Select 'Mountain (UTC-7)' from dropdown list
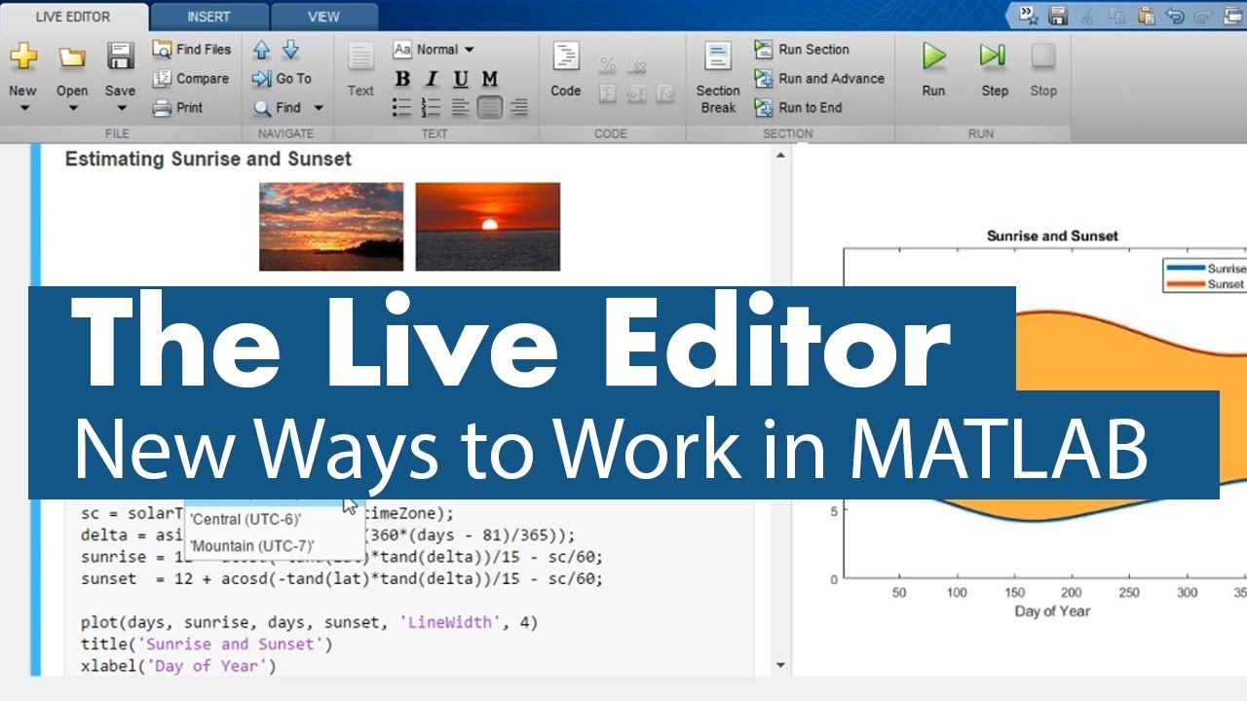The width and height of the screenshot is (1247, 701). point(251,546)
